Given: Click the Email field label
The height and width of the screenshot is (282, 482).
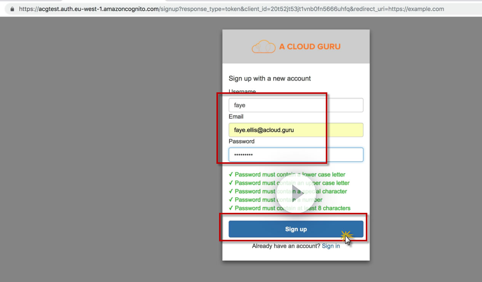Looking at the screenshot, I should [x=236, y=116].
